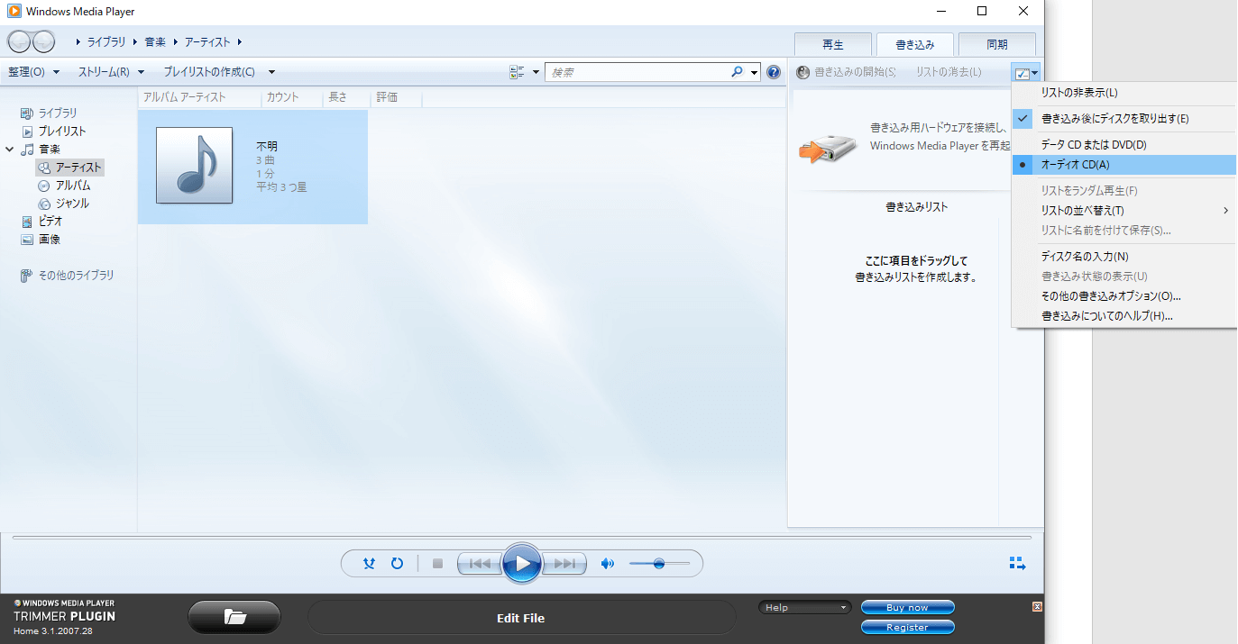Image resolution: width=1238 pixels, height=644 pixels.
Task: Open the view options dropdown arrow
Action: point(536,72)
